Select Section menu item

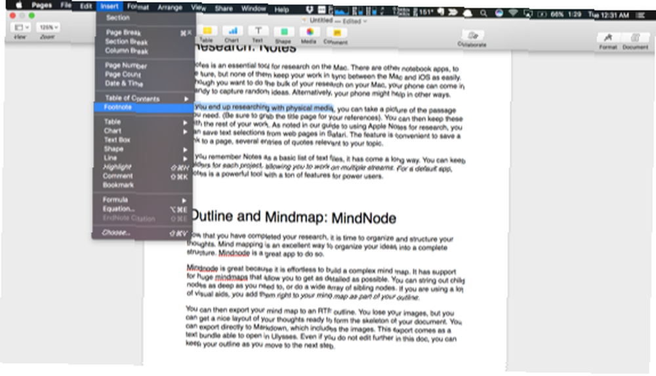click(144, 18)
